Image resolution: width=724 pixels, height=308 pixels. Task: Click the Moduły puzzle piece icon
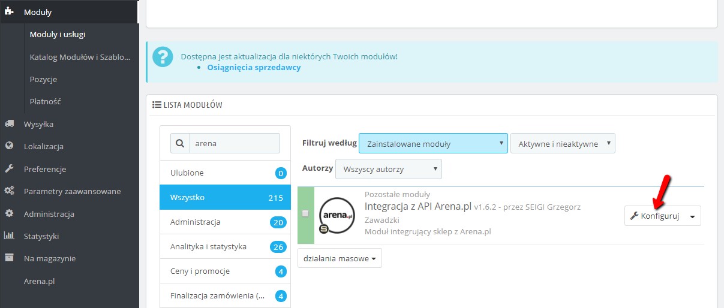click(9, 11)
